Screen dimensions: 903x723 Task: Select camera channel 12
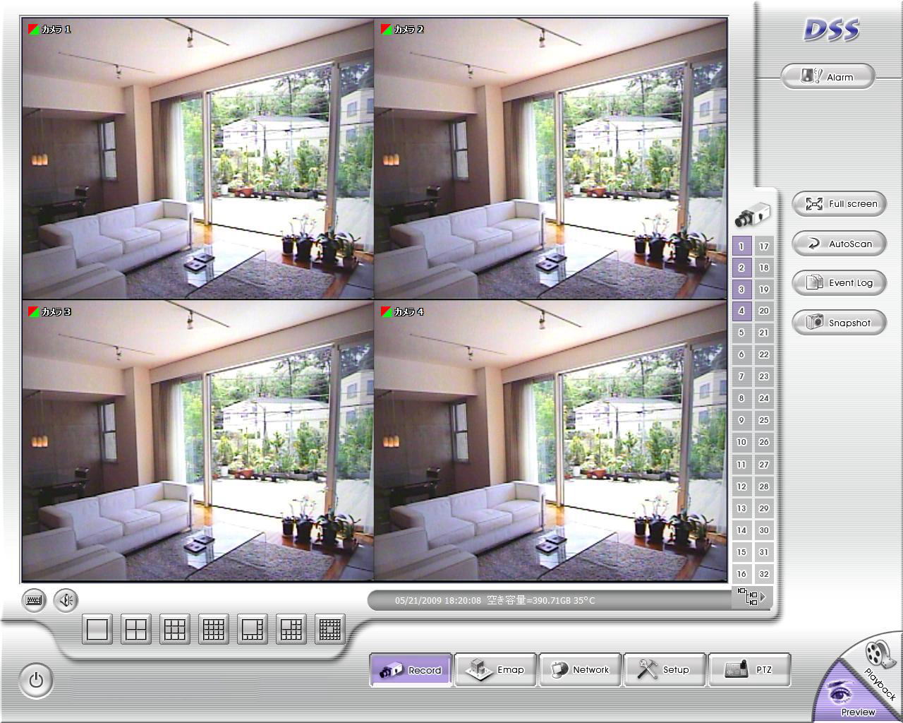[741, 486]
